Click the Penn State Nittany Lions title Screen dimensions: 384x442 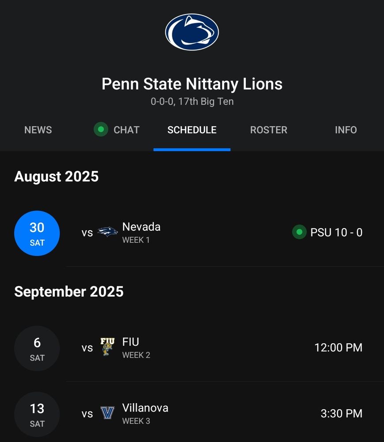tap(192, 84)
